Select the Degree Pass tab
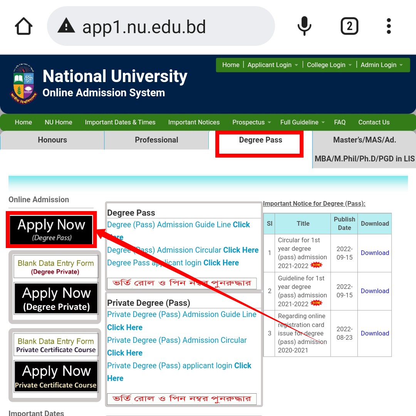Viewport: 416px width, 416px height. point(260,140)
